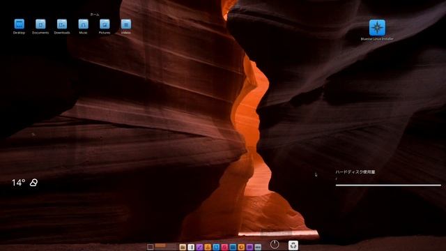446x251 pixels.
Task: Open the tan folder icon in dock
Action: tap(183, 247)
